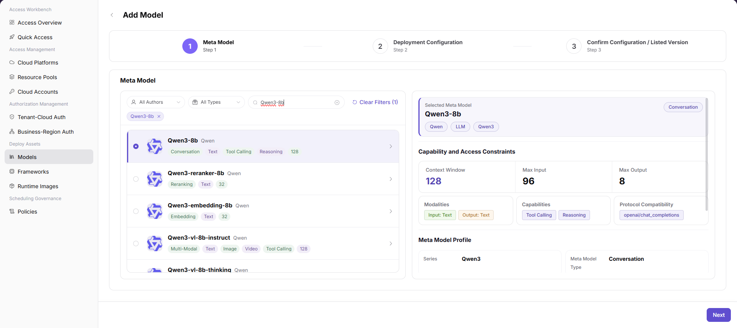Click the magnifier icon in the search box
The width and height of the screenshot is (737, 328).
tap(255, 103)
